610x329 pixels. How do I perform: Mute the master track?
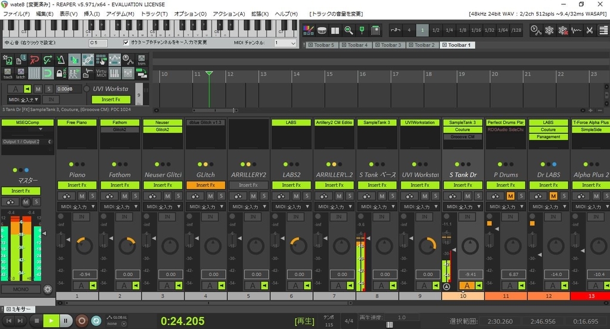[25, 202]
